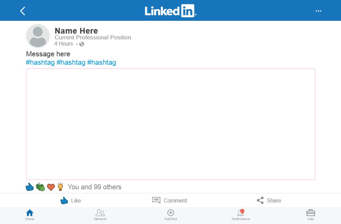The width and height of the screenshot is (341, 224).
Task: Toggle Like on the post
Action: [71, 200]
